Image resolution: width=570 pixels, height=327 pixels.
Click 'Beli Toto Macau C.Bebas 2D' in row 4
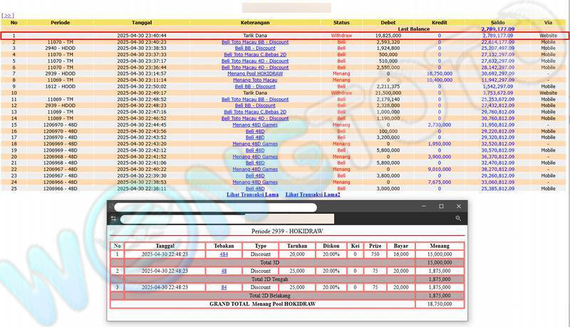tap(255, 54)
